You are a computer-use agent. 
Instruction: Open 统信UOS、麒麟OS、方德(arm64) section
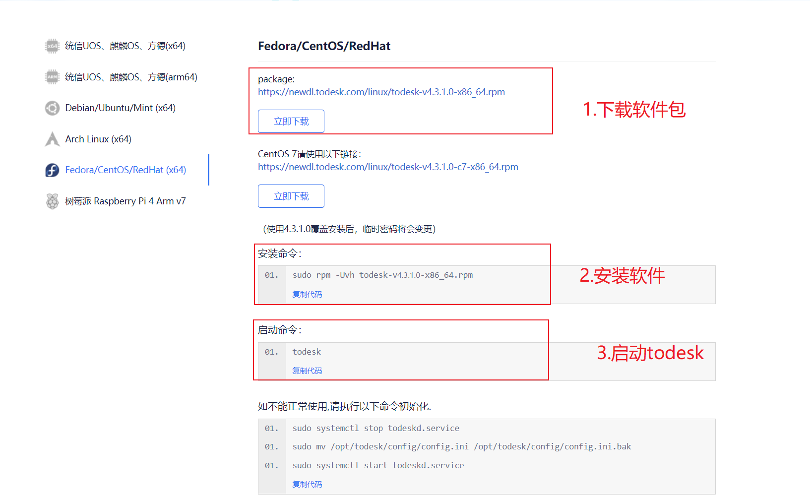131,77
